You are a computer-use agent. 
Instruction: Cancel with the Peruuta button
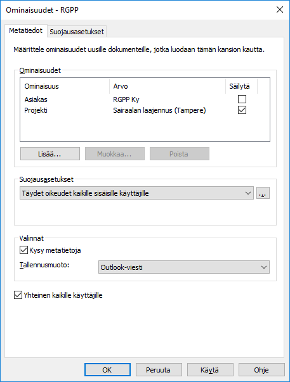(159, 370)
